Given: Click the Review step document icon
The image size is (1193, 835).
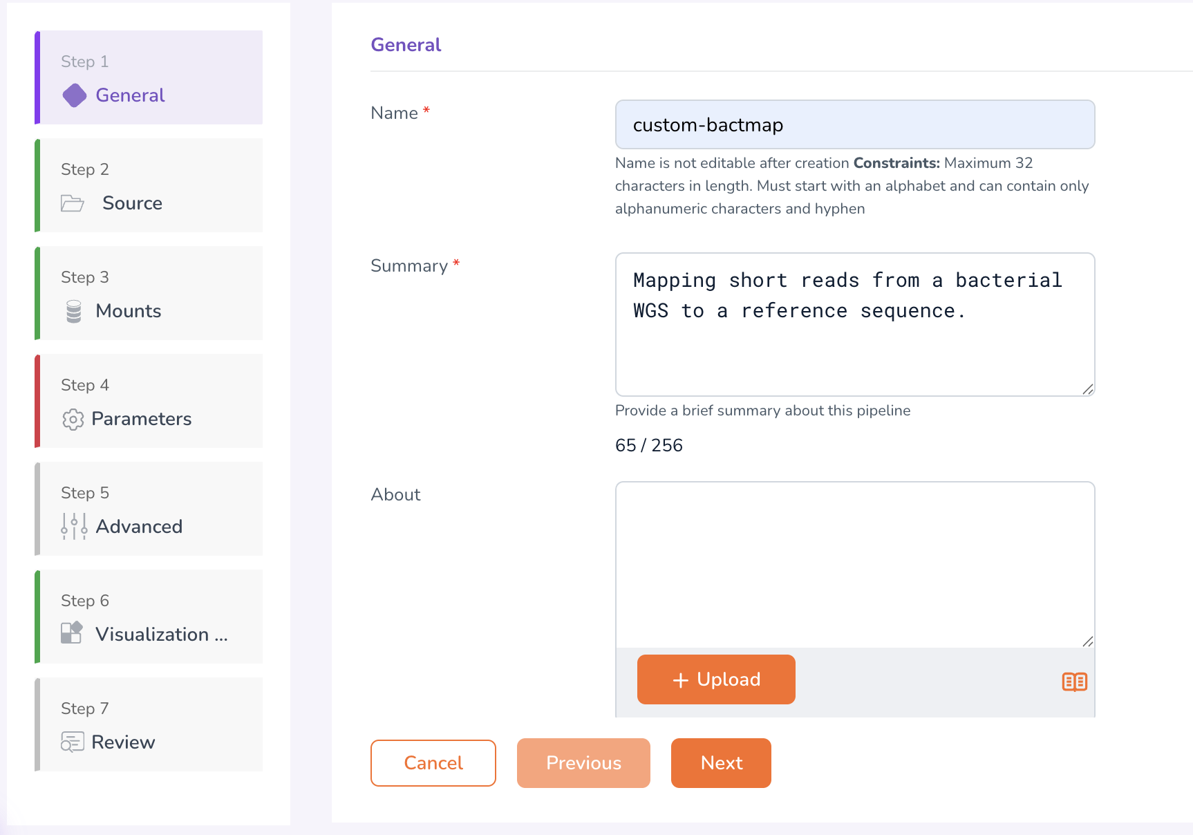Looking at the screenshot, I should [72, 742].
